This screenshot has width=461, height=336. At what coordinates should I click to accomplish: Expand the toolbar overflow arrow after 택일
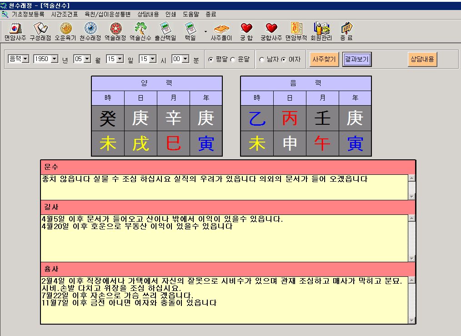[205, 31]
